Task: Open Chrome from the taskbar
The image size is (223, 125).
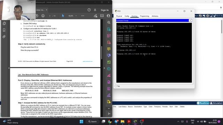Action: point(110,122)
